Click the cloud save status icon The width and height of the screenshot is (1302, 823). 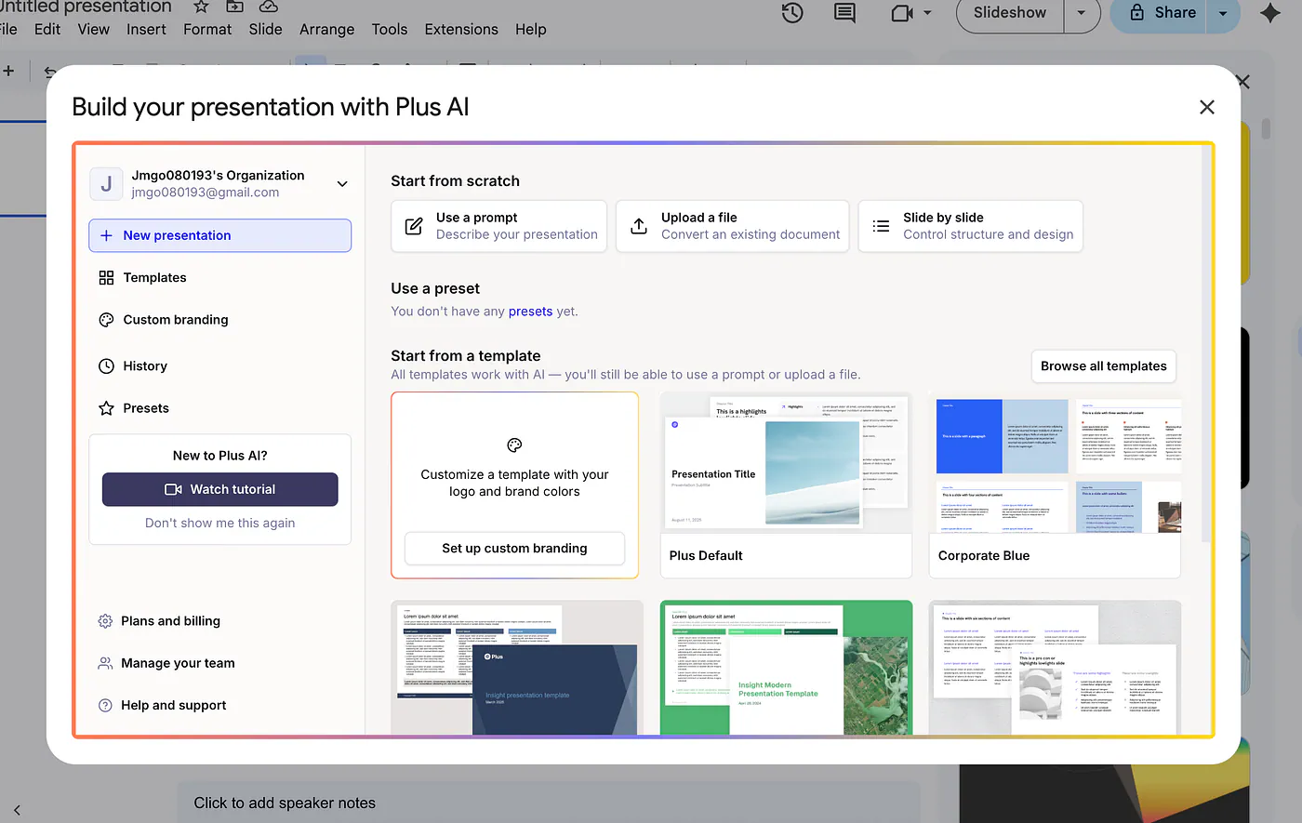point(268,7)
